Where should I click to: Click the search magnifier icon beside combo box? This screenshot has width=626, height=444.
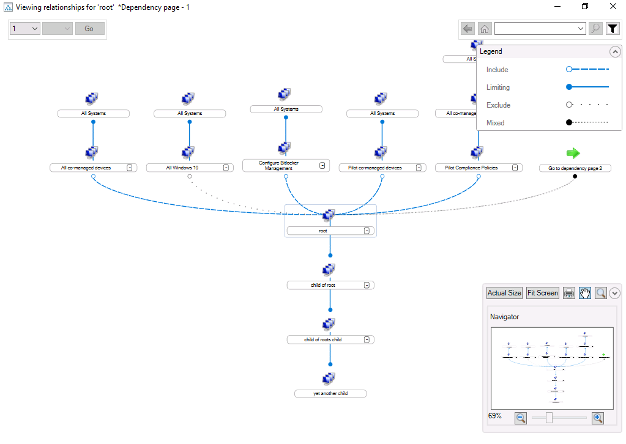point(595,29)
